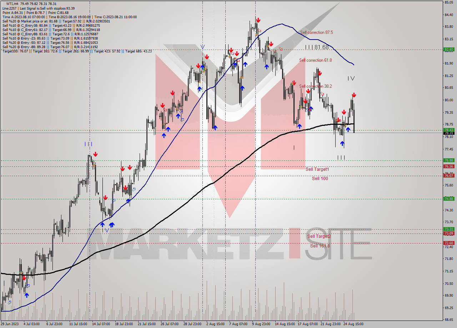Select the green 76.86 price tag
Viewport: 457px width, 328px height.
point(449,160)
